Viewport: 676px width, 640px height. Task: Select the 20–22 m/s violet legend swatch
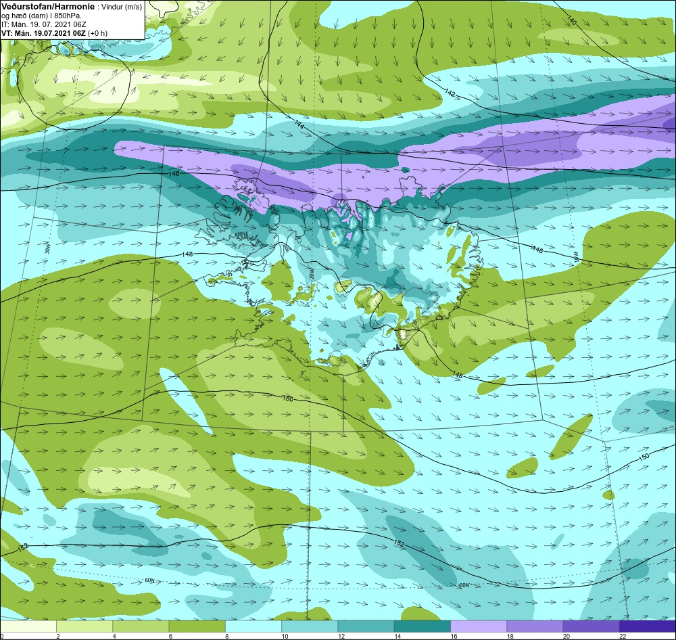[591, 626]
